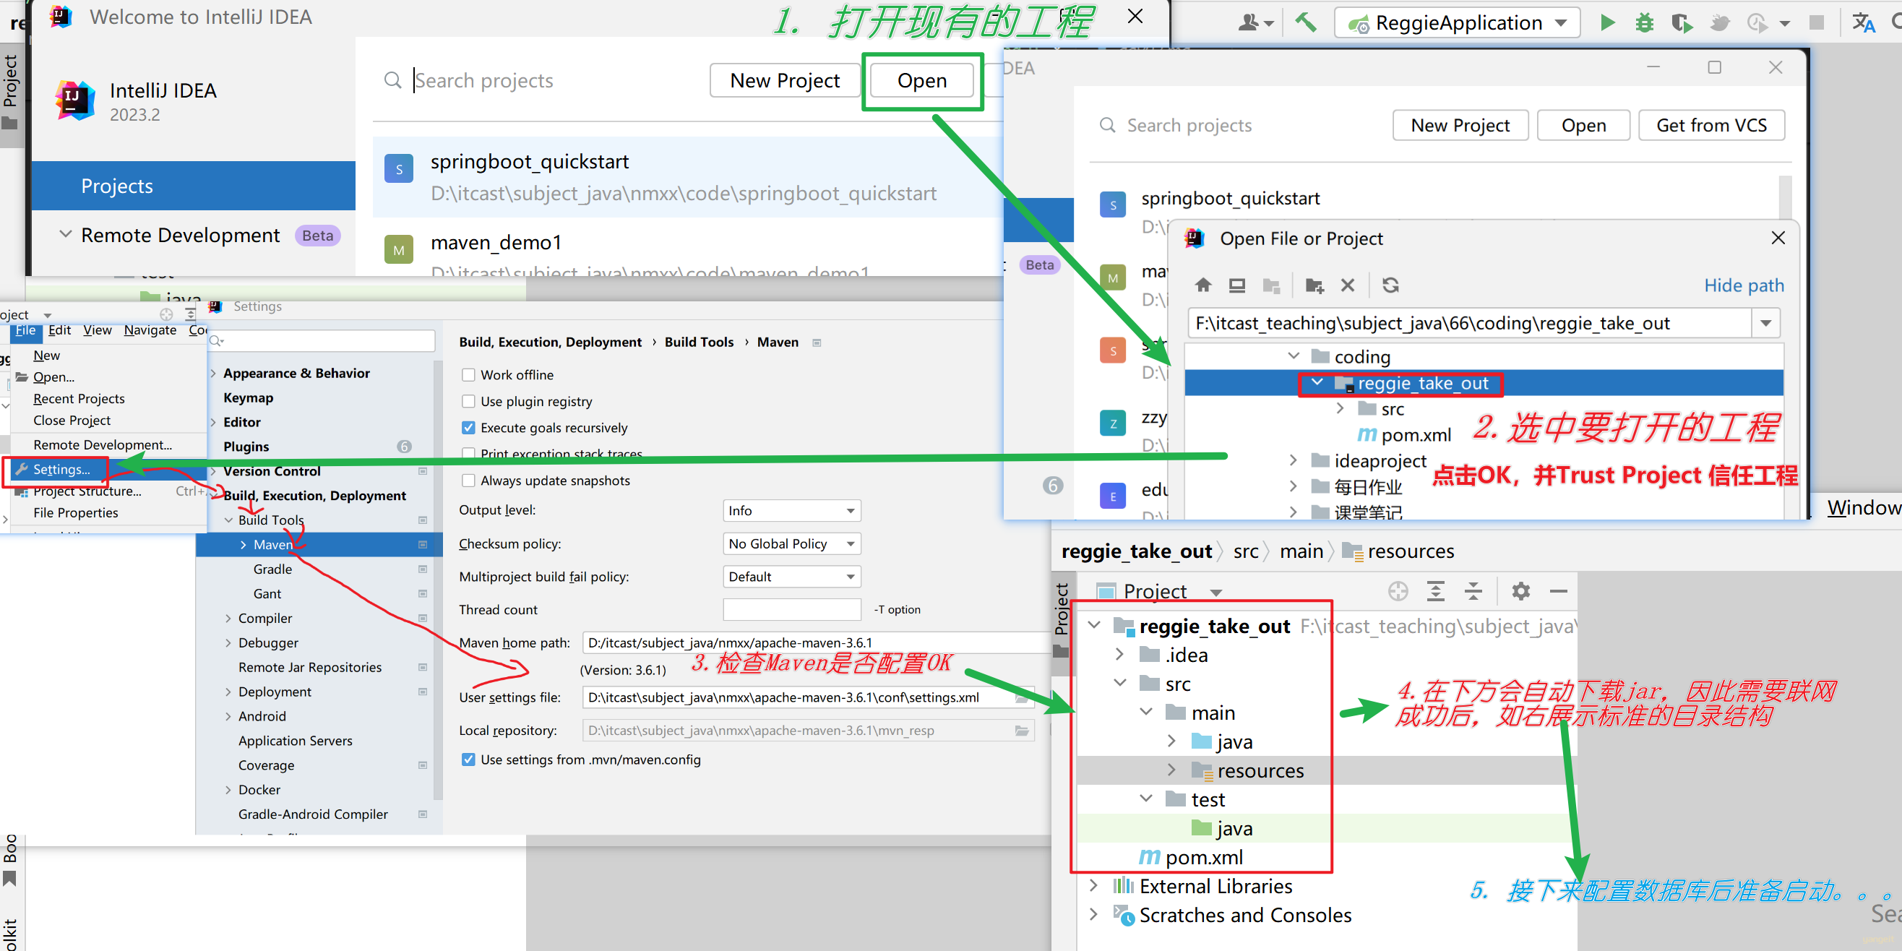1902x951 pixels.
Task: Expand .idea folder in Project tree
Action: pos(1119,654)
